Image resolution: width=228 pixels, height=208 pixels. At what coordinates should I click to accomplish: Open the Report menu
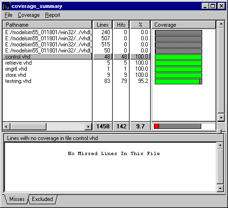53,15
